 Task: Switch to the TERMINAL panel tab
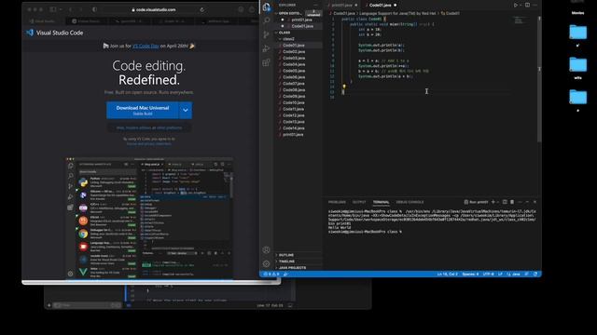(381, 202)
